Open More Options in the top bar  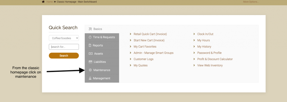(x=251, y=2)
